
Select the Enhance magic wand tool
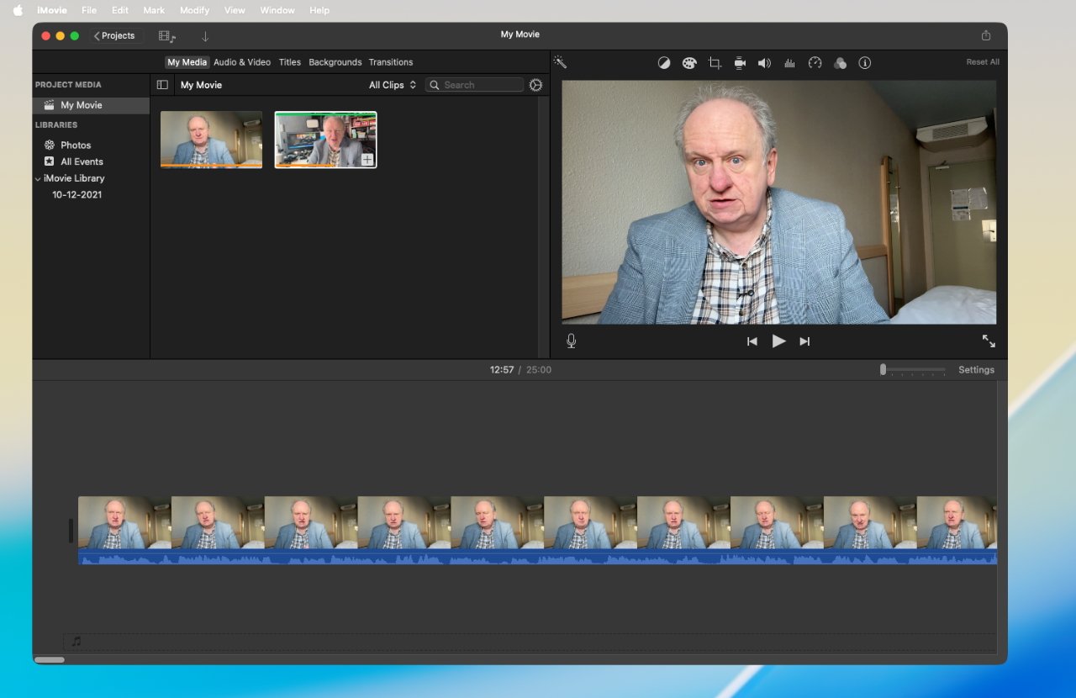click(x=560, y=62)
